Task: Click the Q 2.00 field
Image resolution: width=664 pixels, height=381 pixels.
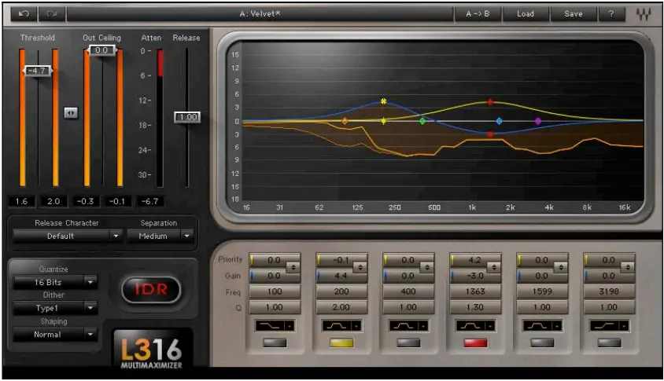Action: click(x=341, y=307)
